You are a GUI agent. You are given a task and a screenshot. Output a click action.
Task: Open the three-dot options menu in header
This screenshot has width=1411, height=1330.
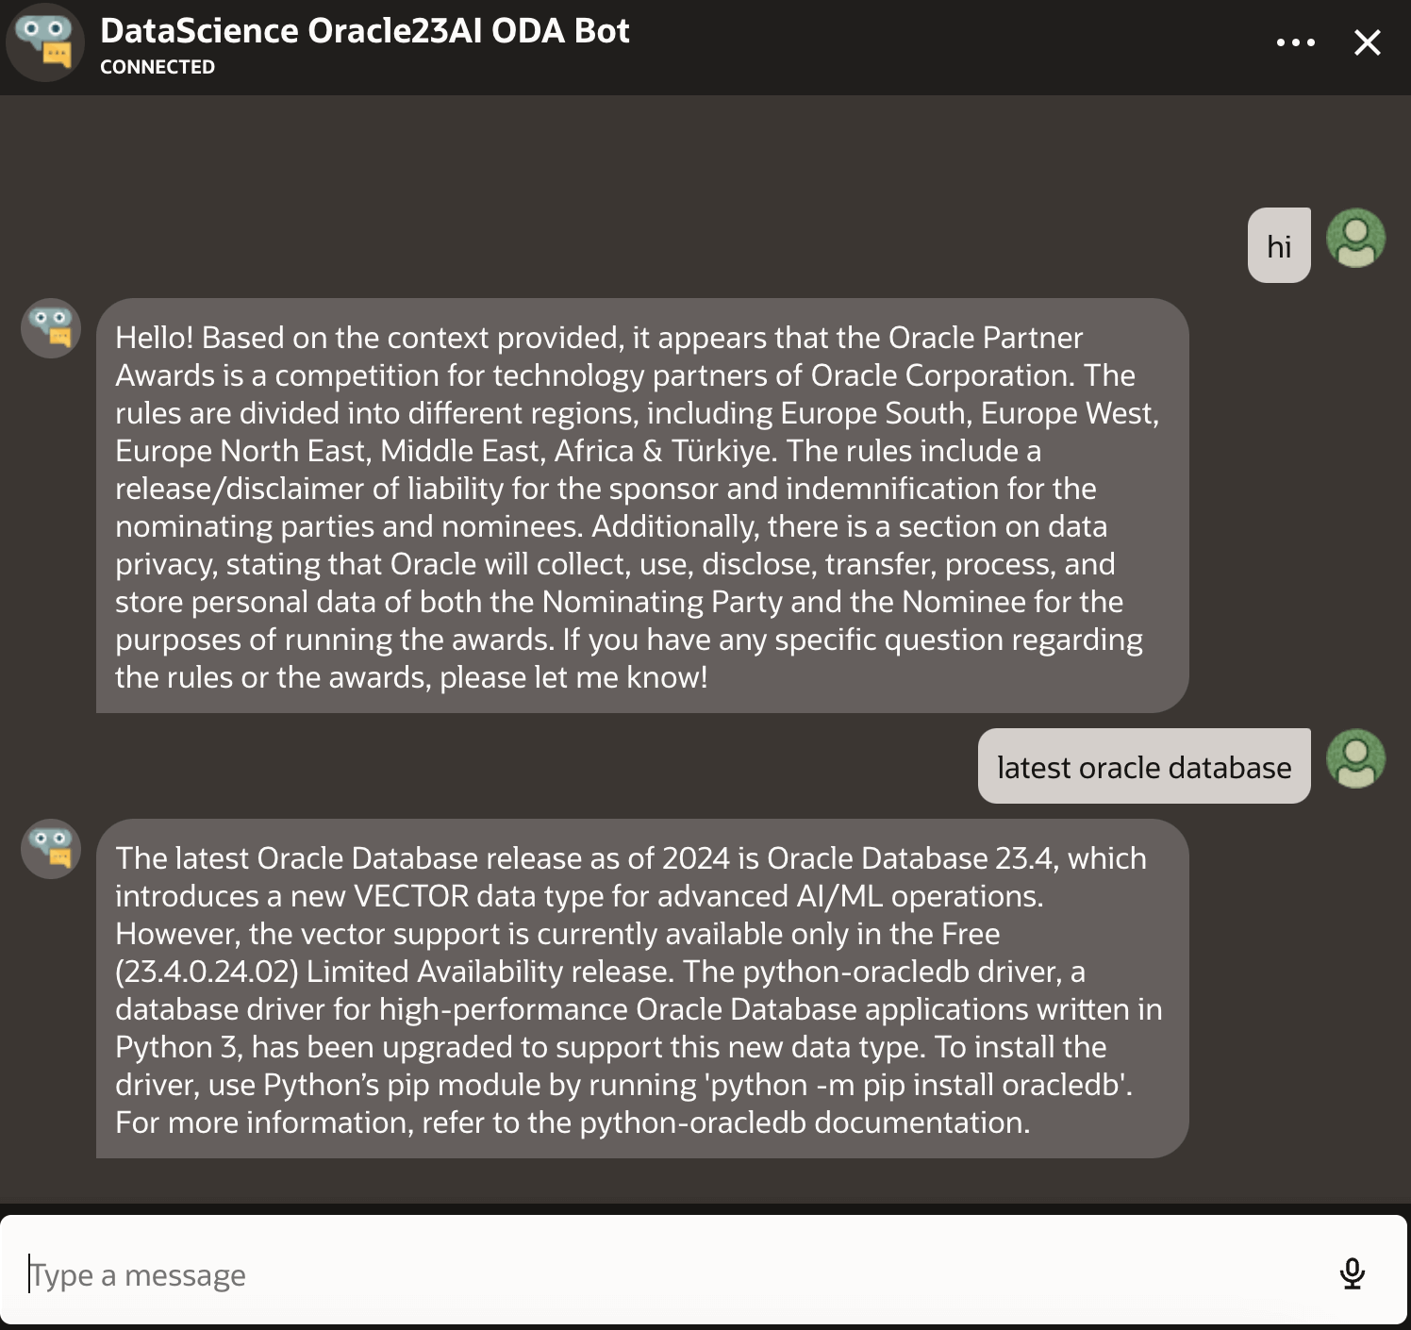point(1295,42)
